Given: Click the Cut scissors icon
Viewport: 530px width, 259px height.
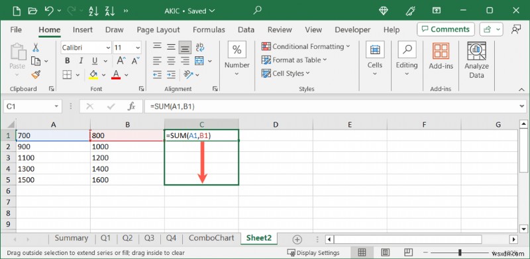Looking at the screenshot, I should point(36,47).
